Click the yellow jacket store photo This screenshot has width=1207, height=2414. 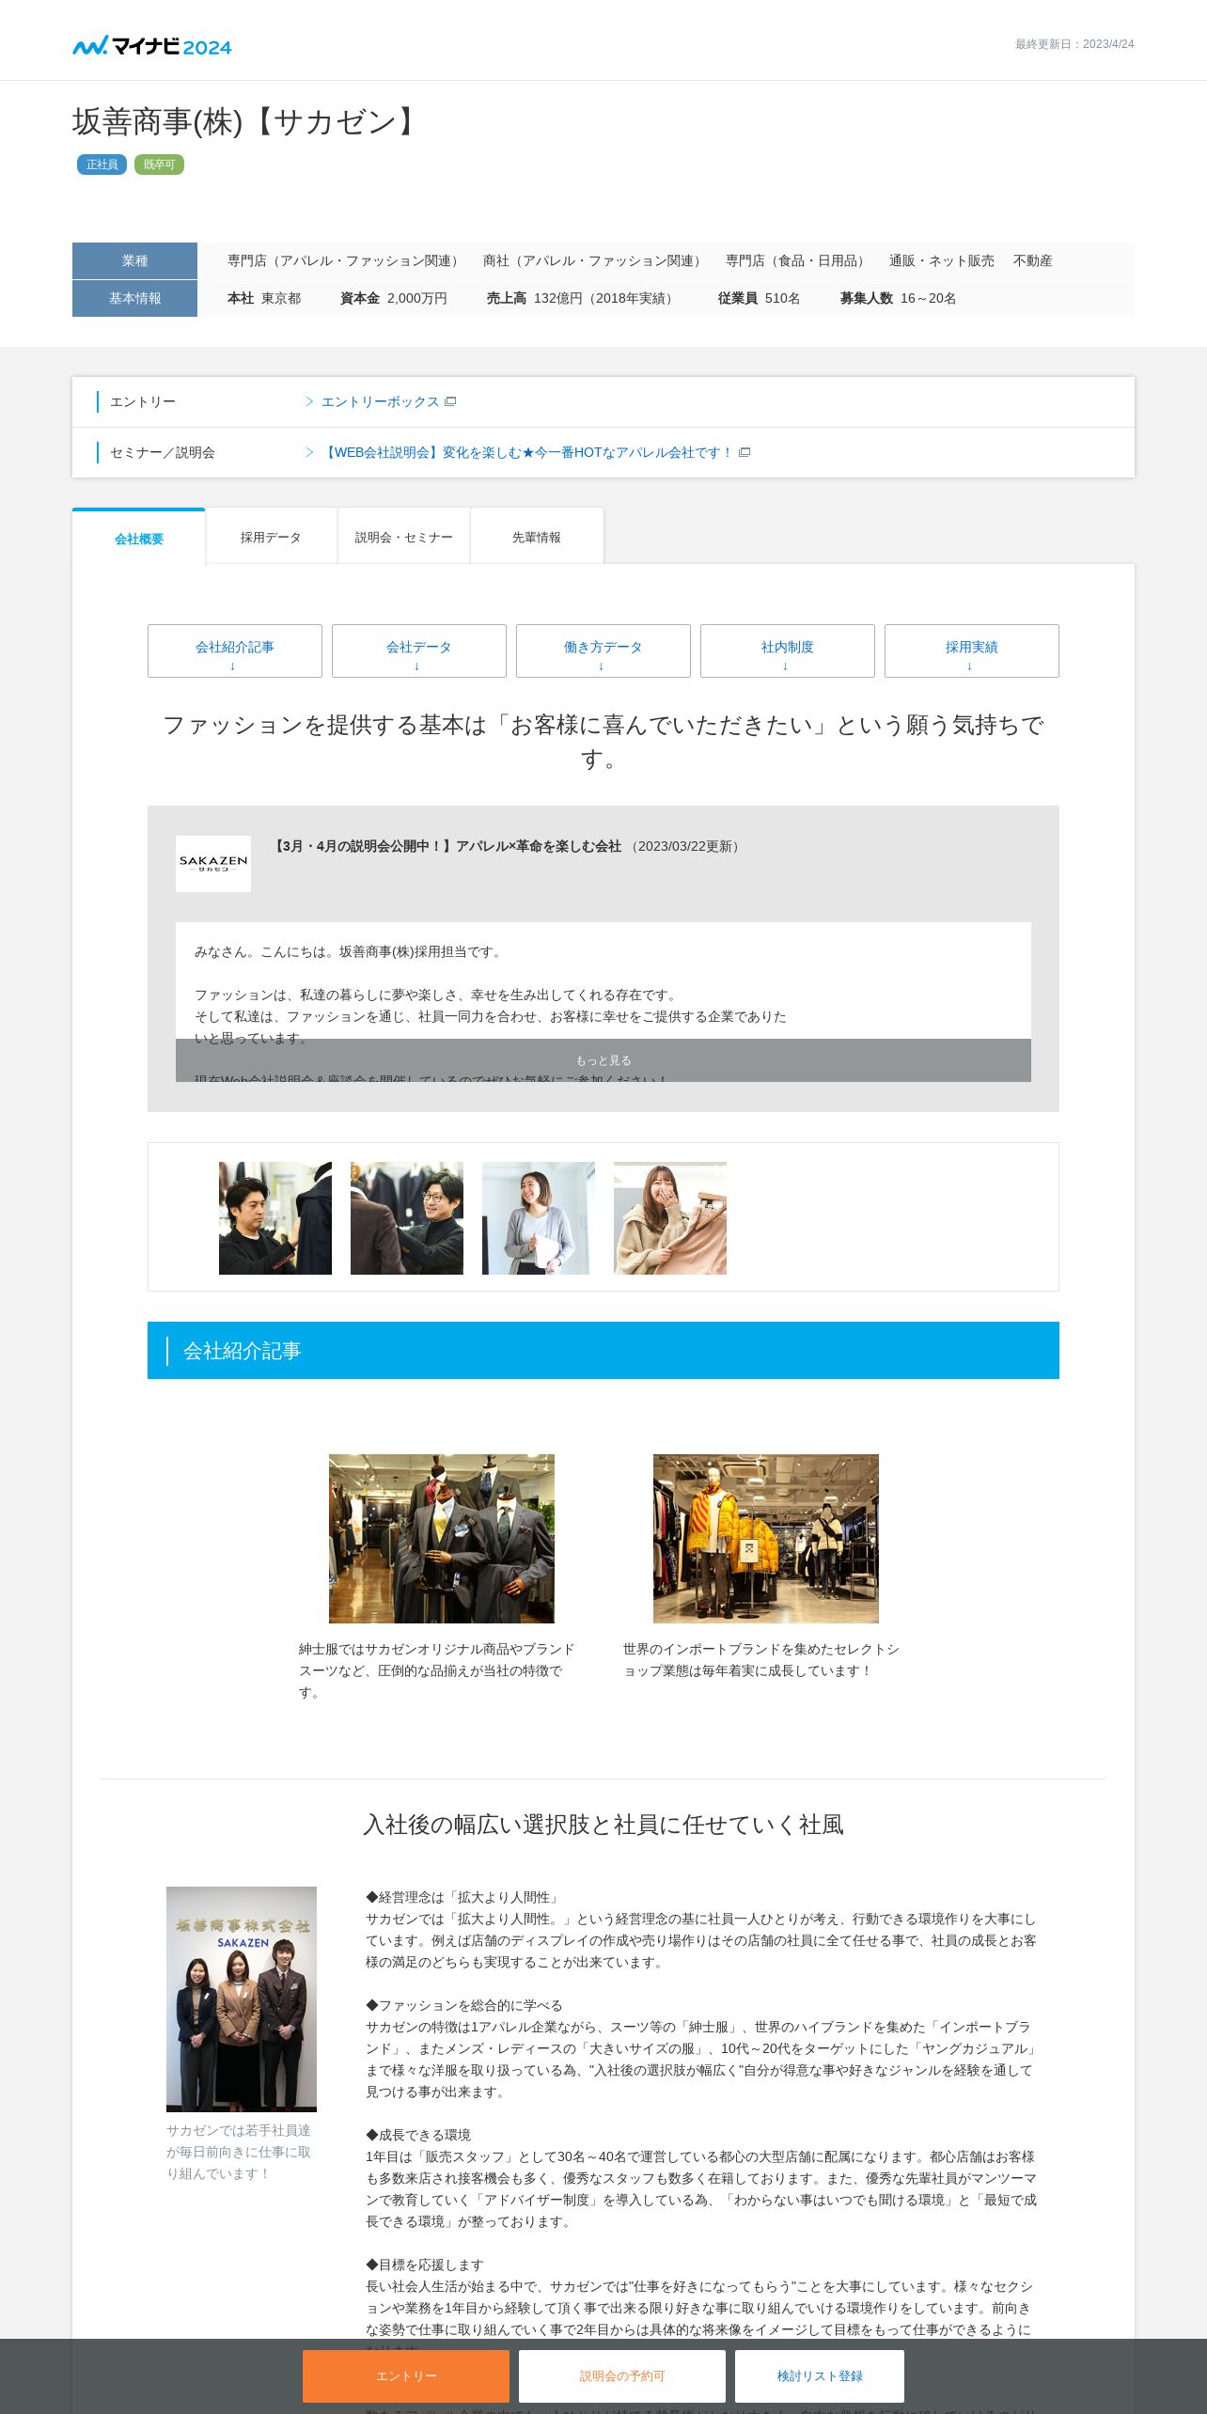766,1539
